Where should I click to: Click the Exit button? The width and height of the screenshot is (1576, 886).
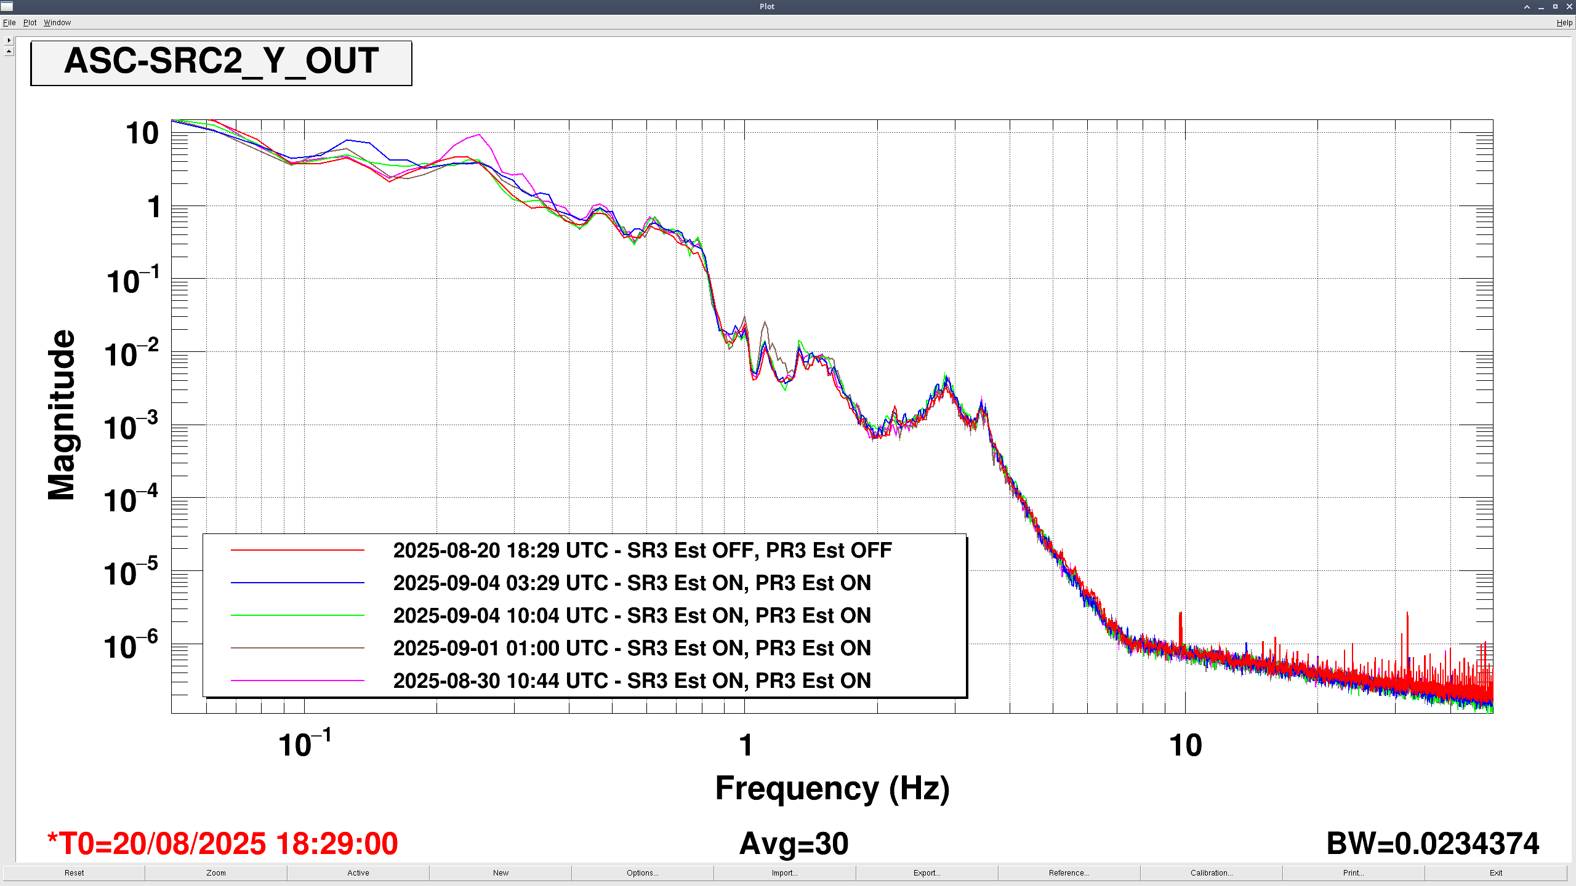[x=1495, y=872]
